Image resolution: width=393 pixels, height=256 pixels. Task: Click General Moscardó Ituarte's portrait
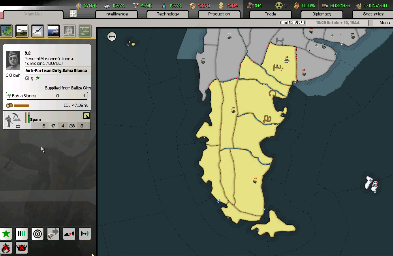coord(13,61)
